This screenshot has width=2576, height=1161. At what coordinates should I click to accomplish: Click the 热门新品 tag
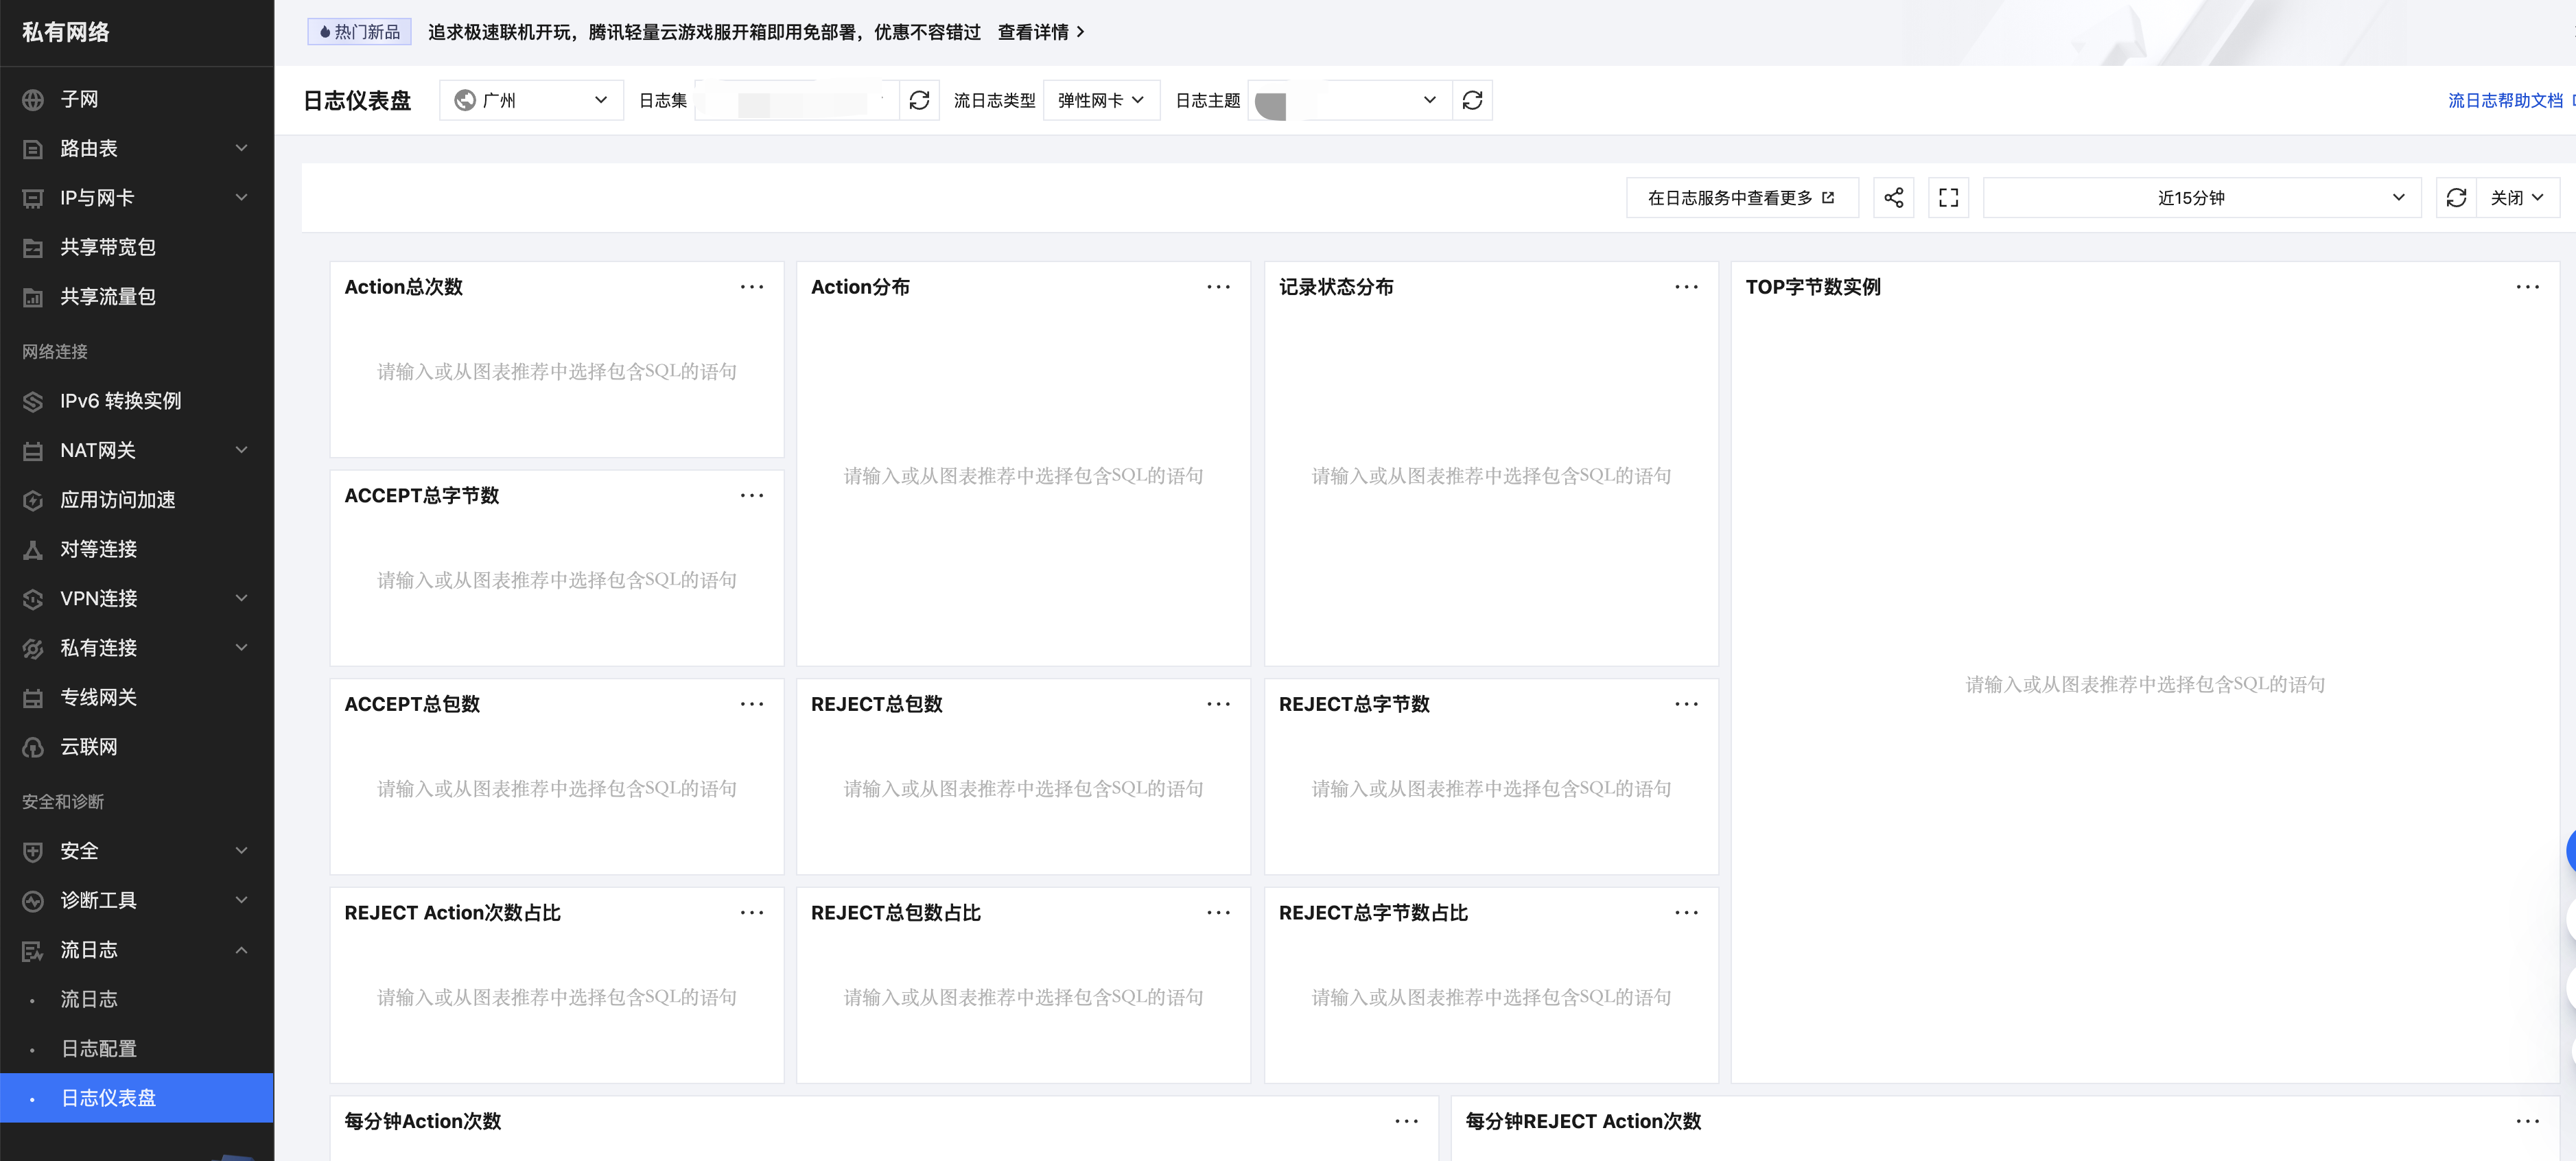coord(359,32)
